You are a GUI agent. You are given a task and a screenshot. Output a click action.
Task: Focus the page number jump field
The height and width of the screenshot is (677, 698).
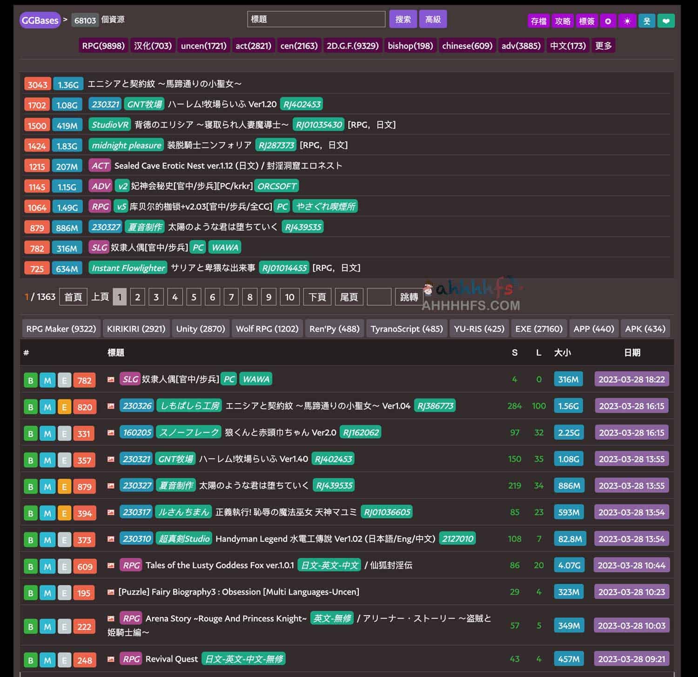click(x=379, y=297)
